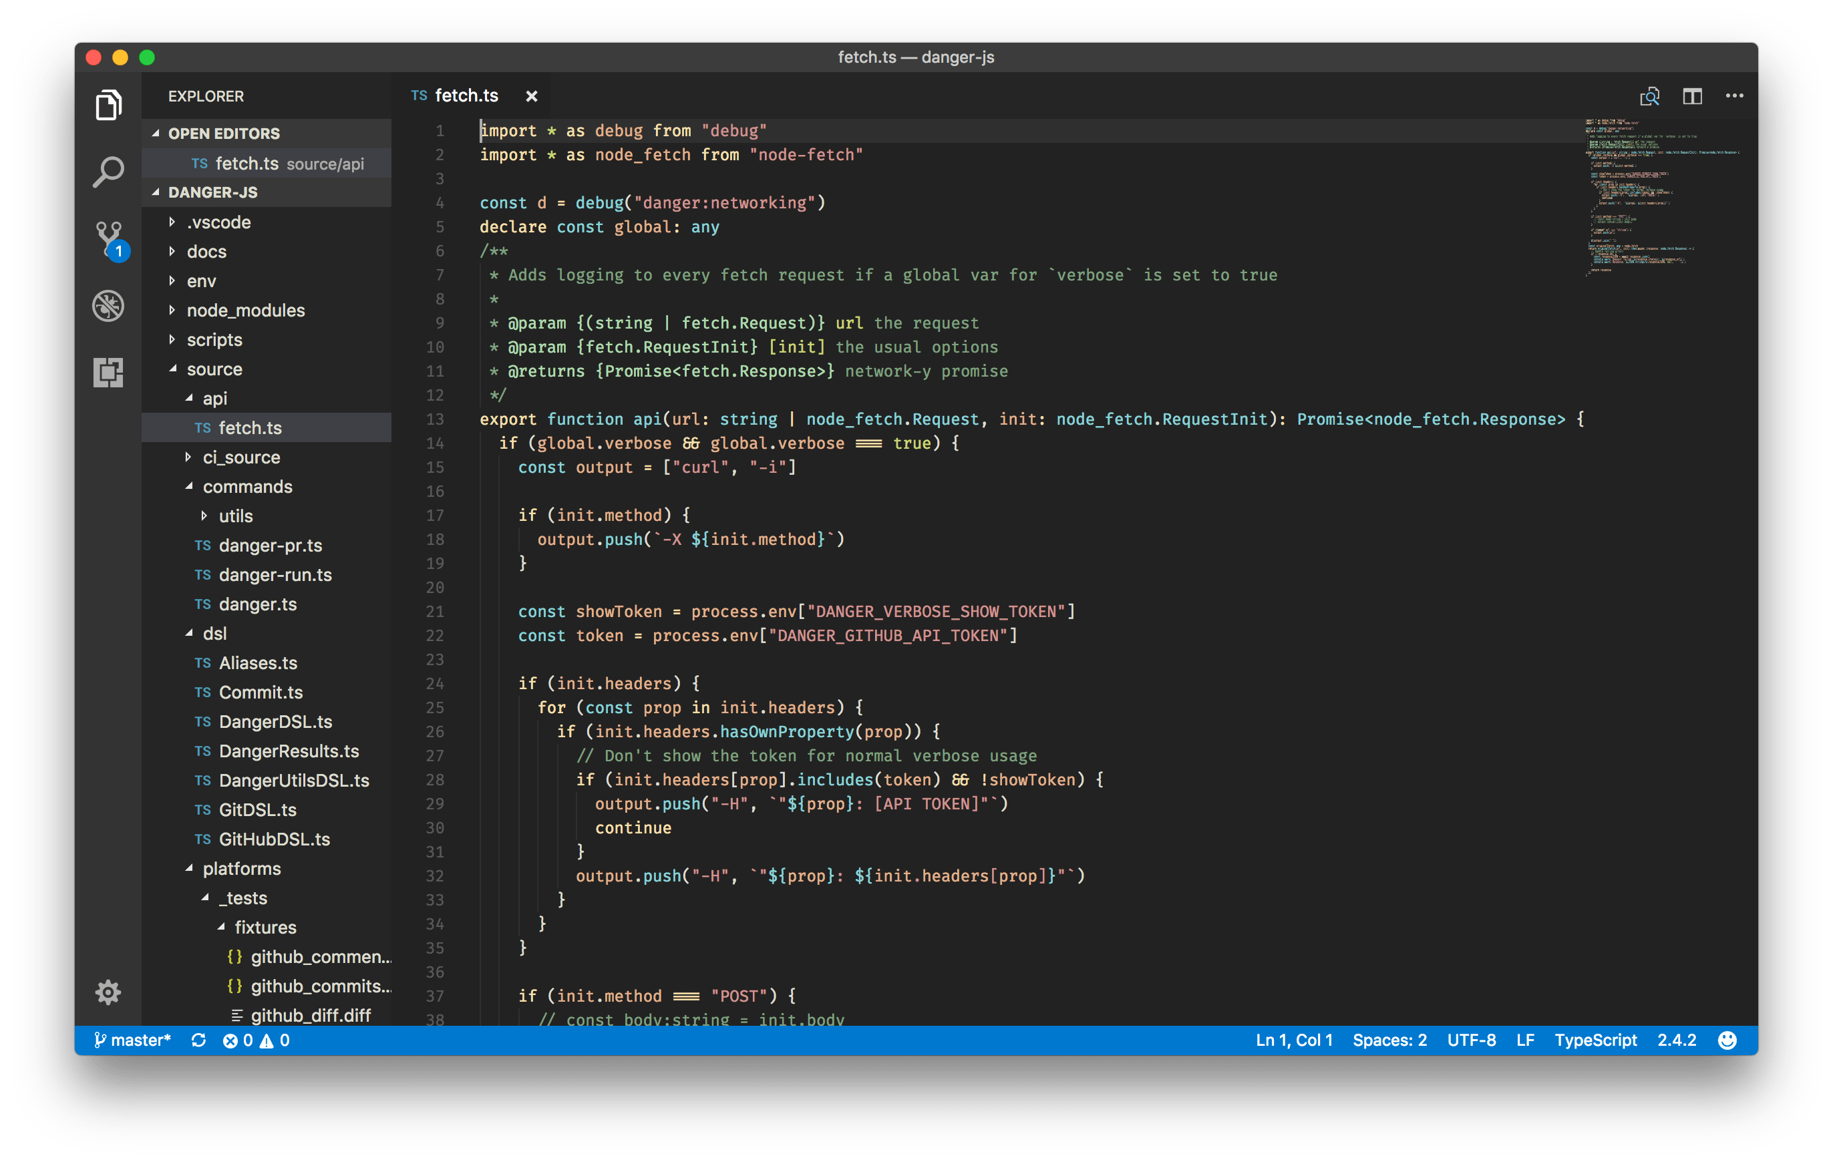
Task: Select the Source Control icon showing 1 change
Action: (x=108, y=238)
